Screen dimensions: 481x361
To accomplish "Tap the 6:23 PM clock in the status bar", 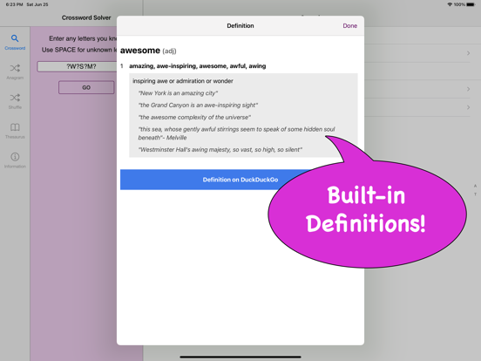I will (14, 4).
